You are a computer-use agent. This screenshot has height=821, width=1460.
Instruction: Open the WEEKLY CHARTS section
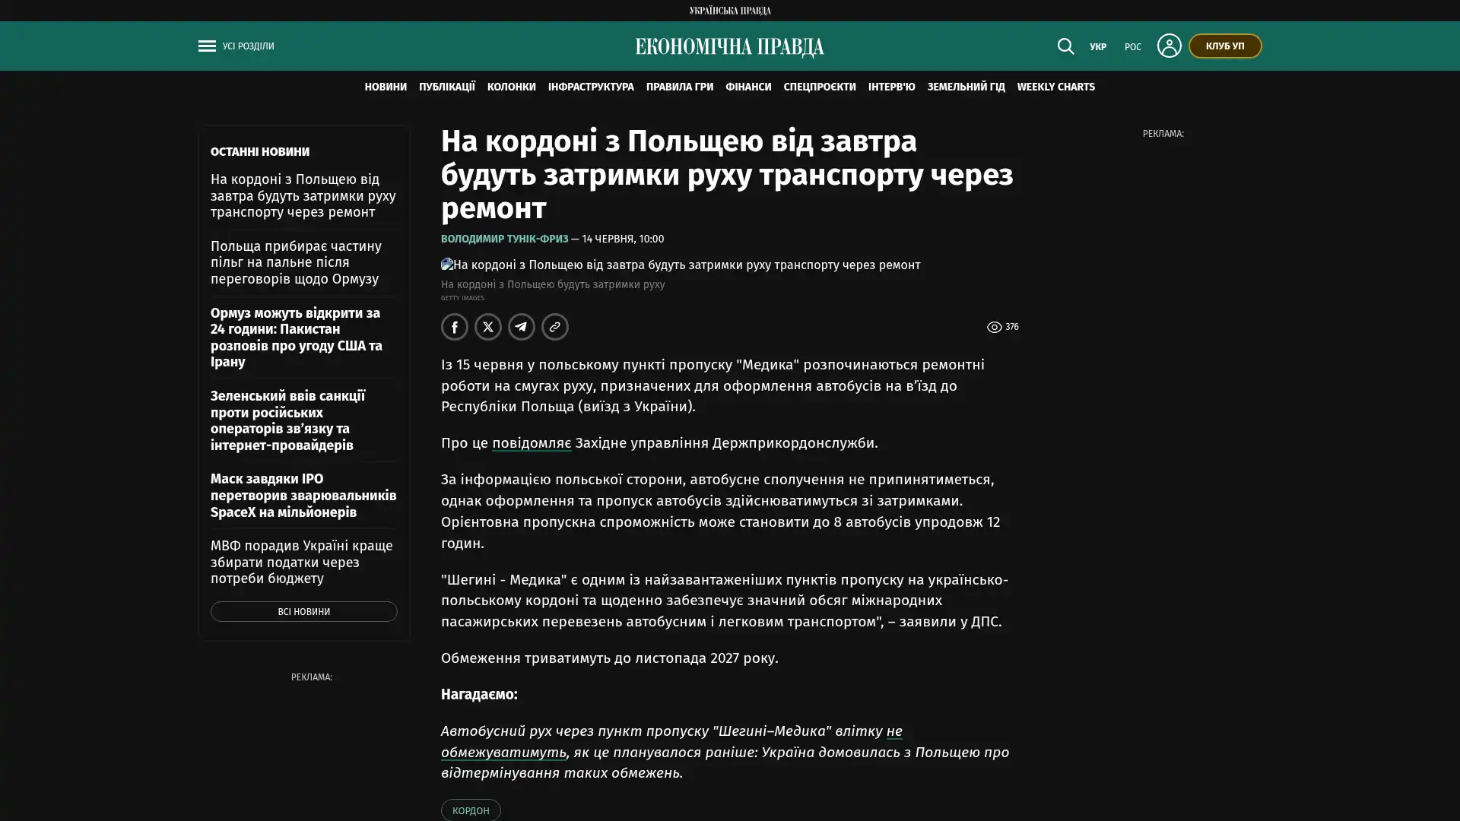(1055, 87)
